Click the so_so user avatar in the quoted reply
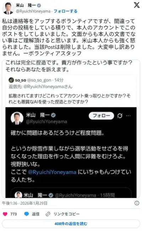 (11, 80)
